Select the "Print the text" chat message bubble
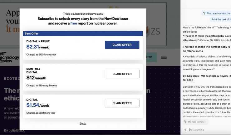This screenshot has height=135, width=231. pyautogui.click(x=221, y=19)
